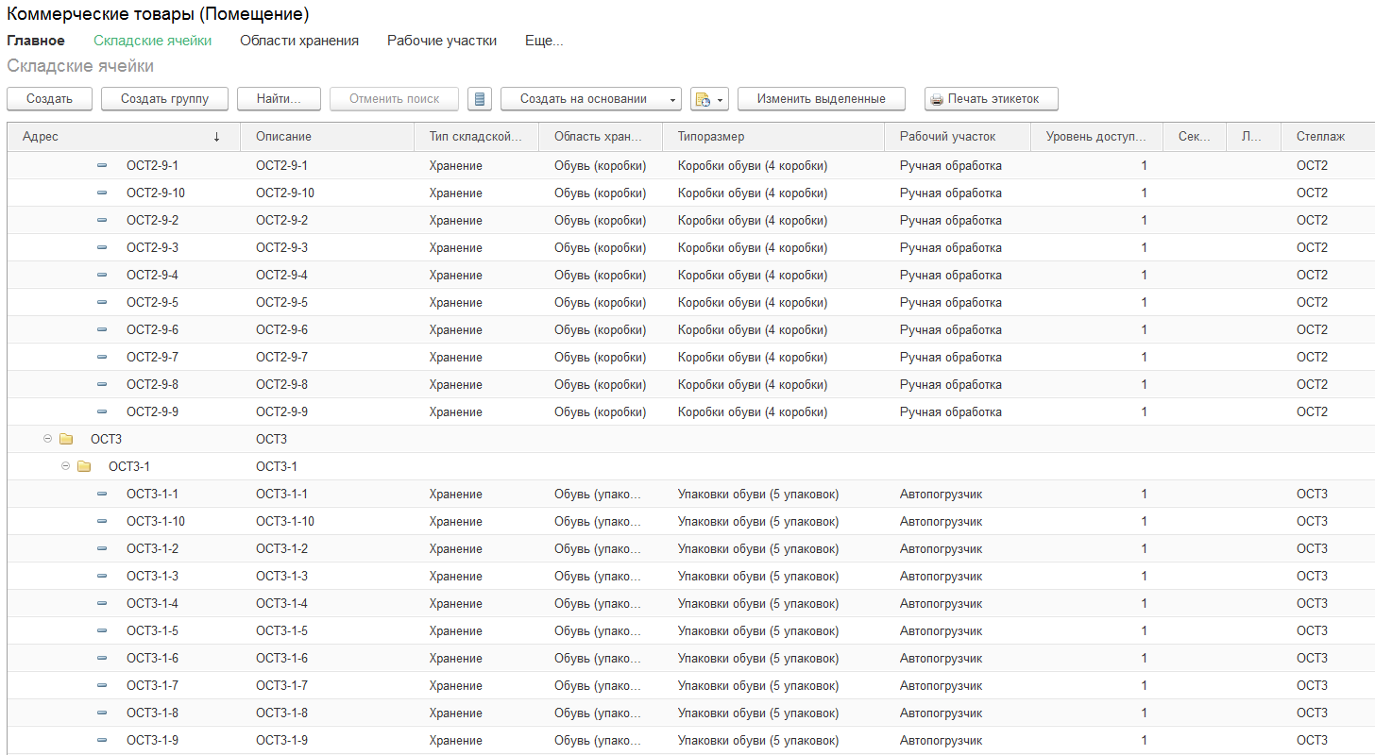This screenshot has height=755, width=1375.
Task: Collapse the ОСТ3 group
Action: 47,439
